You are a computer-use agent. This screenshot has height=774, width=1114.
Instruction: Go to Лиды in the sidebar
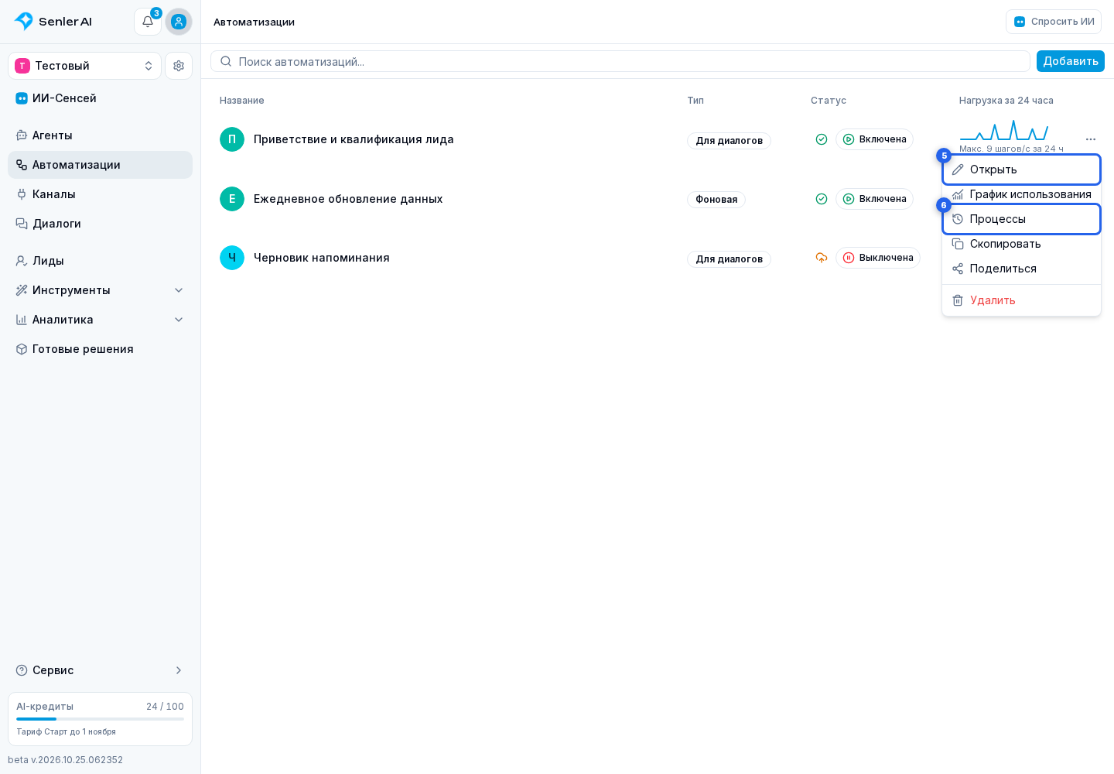pyautogui.click(x=100, y=261)
